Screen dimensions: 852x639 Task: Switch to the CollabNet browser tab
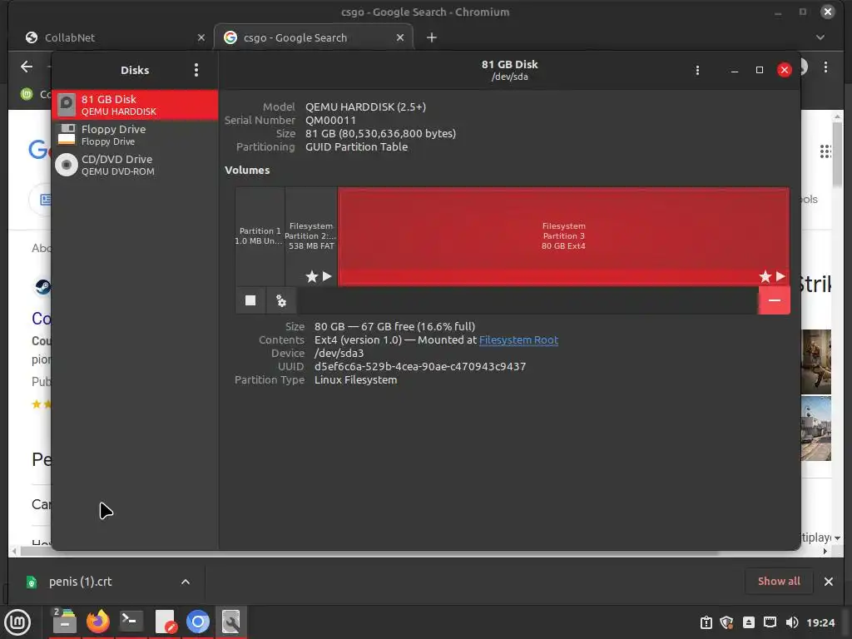[x=114, y=37]
